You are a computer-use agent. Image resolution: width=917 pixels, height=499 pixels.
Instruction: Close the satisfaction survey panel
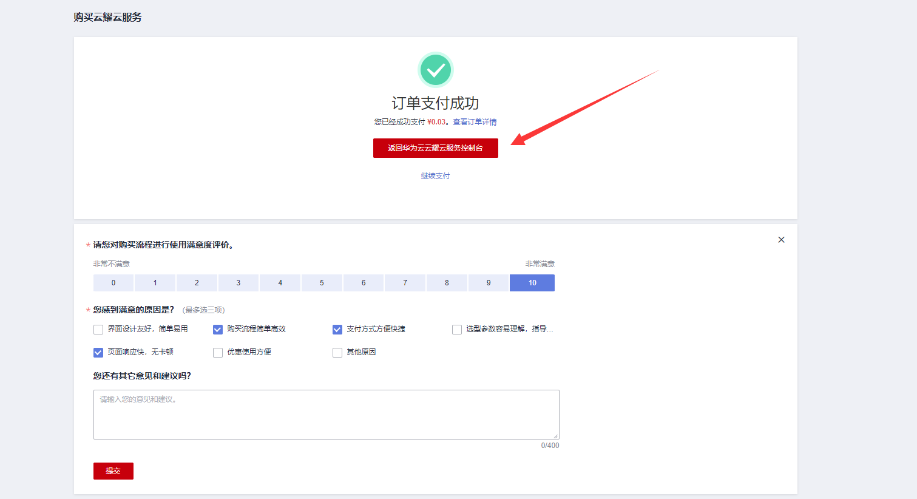(x=781, y=240)
